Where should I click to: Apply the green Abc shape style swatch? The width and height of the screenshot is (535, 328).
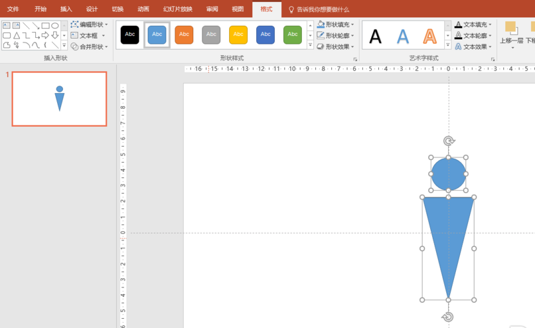pyautogui.click(x=293, y=35)
